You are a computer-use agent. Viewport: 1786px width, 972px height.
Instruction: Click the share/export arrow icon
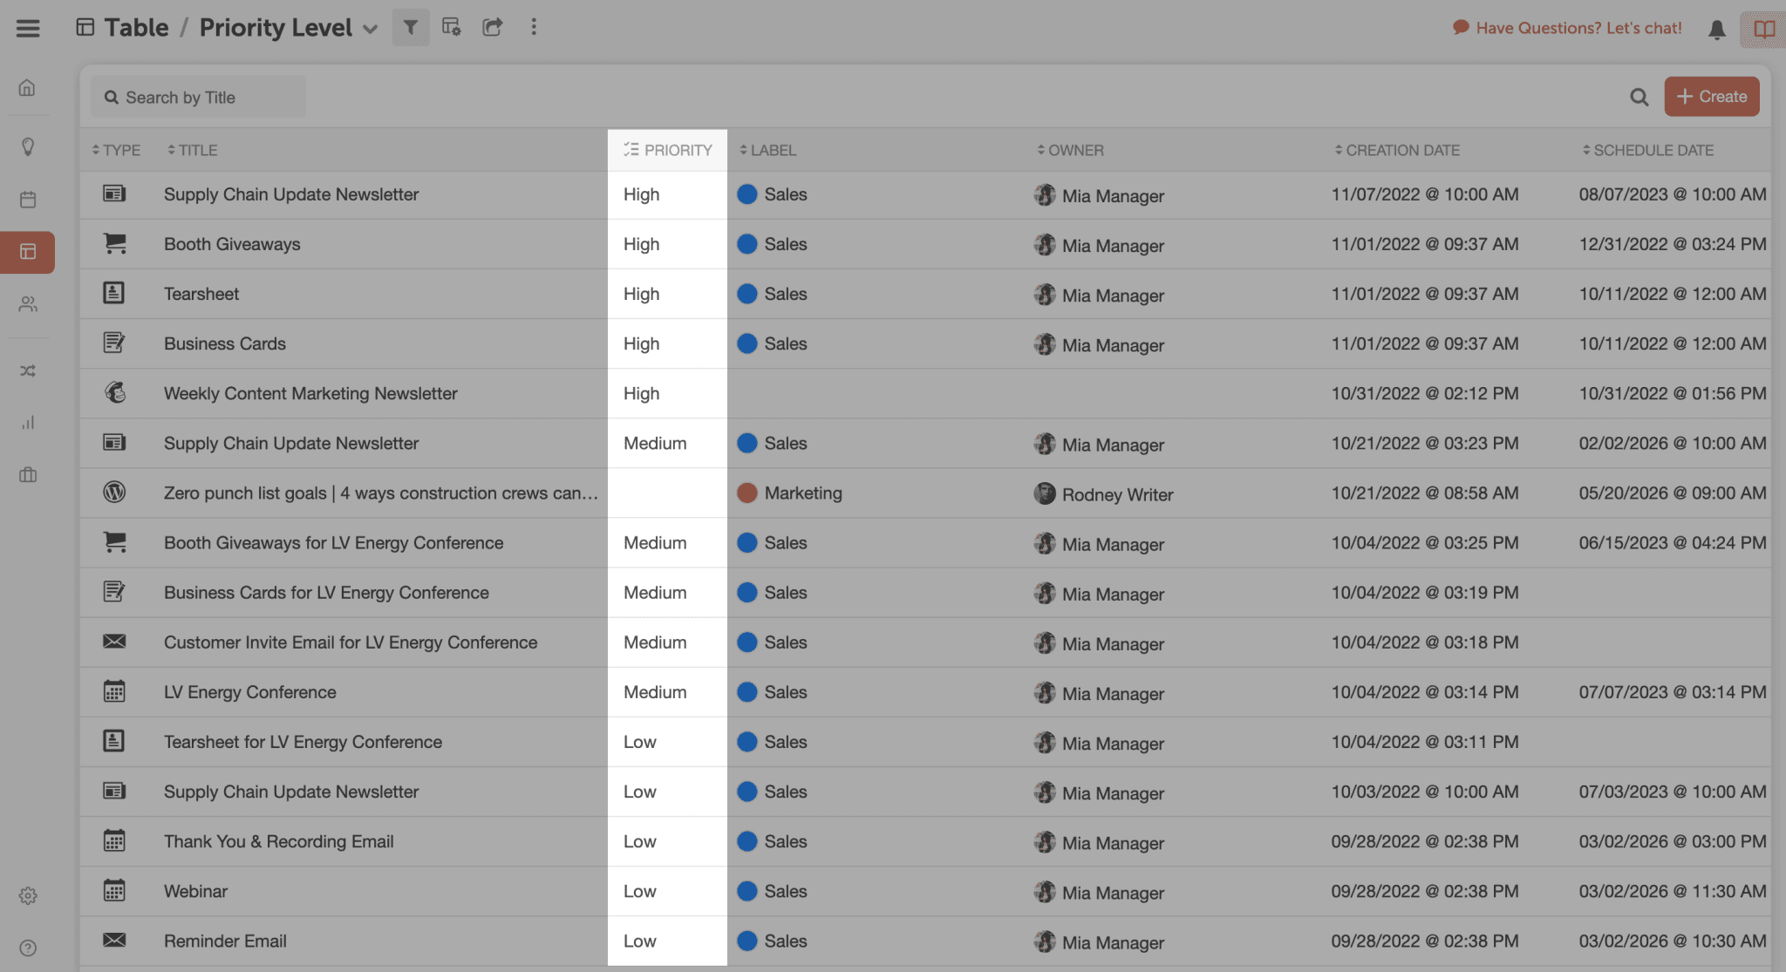(493, 28)
